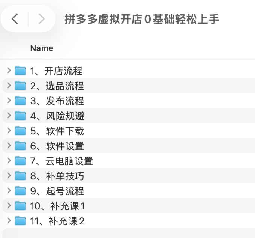Sort by the Name column header

pos(42,48)
